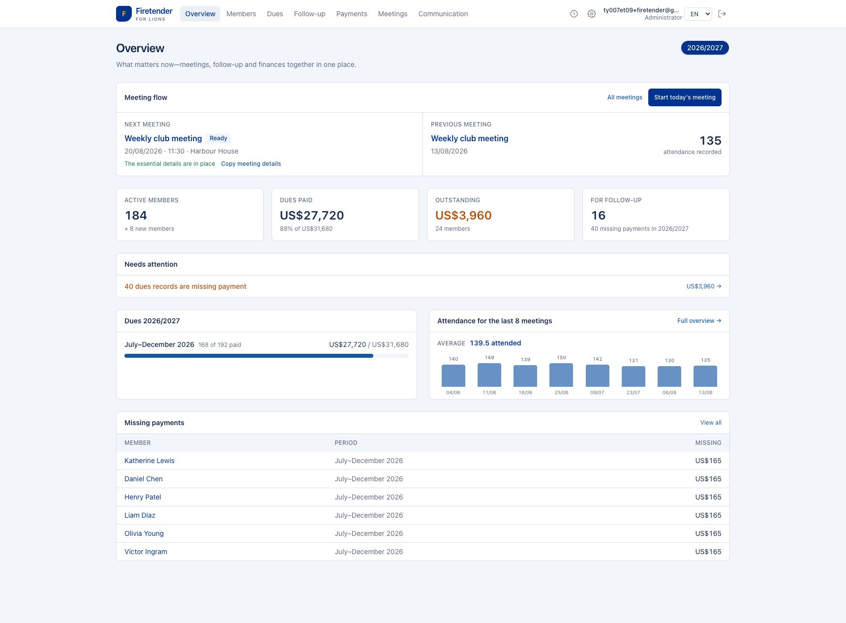
Task: Click the Firetender logo
Action: [x=145, y=14]
